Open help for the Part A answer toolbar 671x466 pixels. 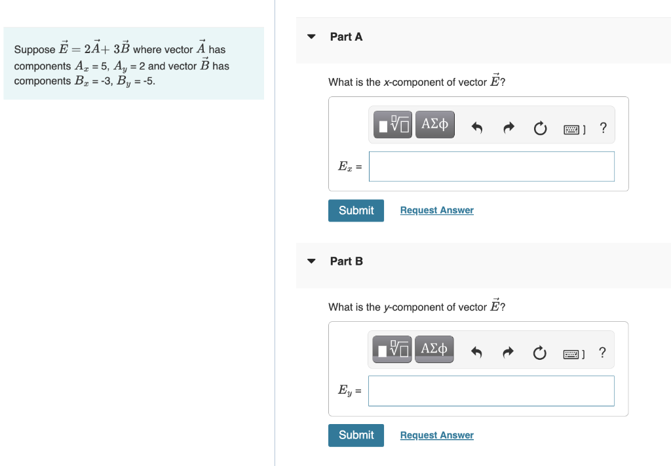pos(603,128)
